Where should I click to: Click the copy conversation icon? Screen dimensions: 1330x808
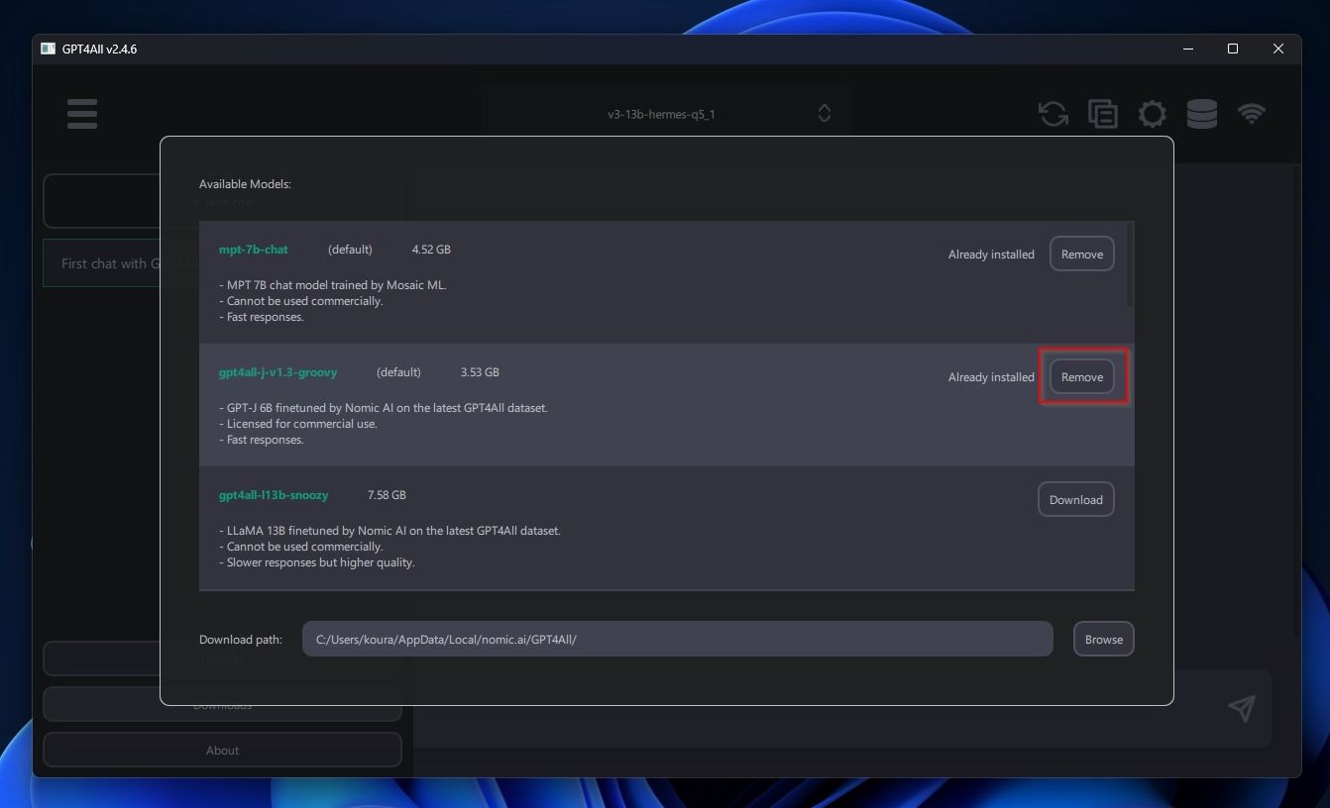1102,114
